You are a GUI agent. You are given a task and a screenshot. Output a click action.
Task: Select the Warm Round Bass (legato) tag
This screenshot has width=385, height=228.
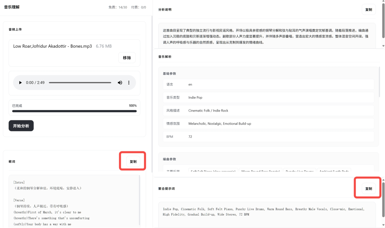click(x=260, y=170)
